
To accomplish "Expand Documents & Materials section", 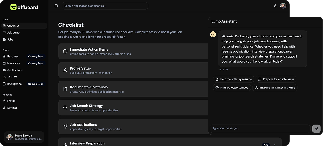I will click(x=133, y=89).
